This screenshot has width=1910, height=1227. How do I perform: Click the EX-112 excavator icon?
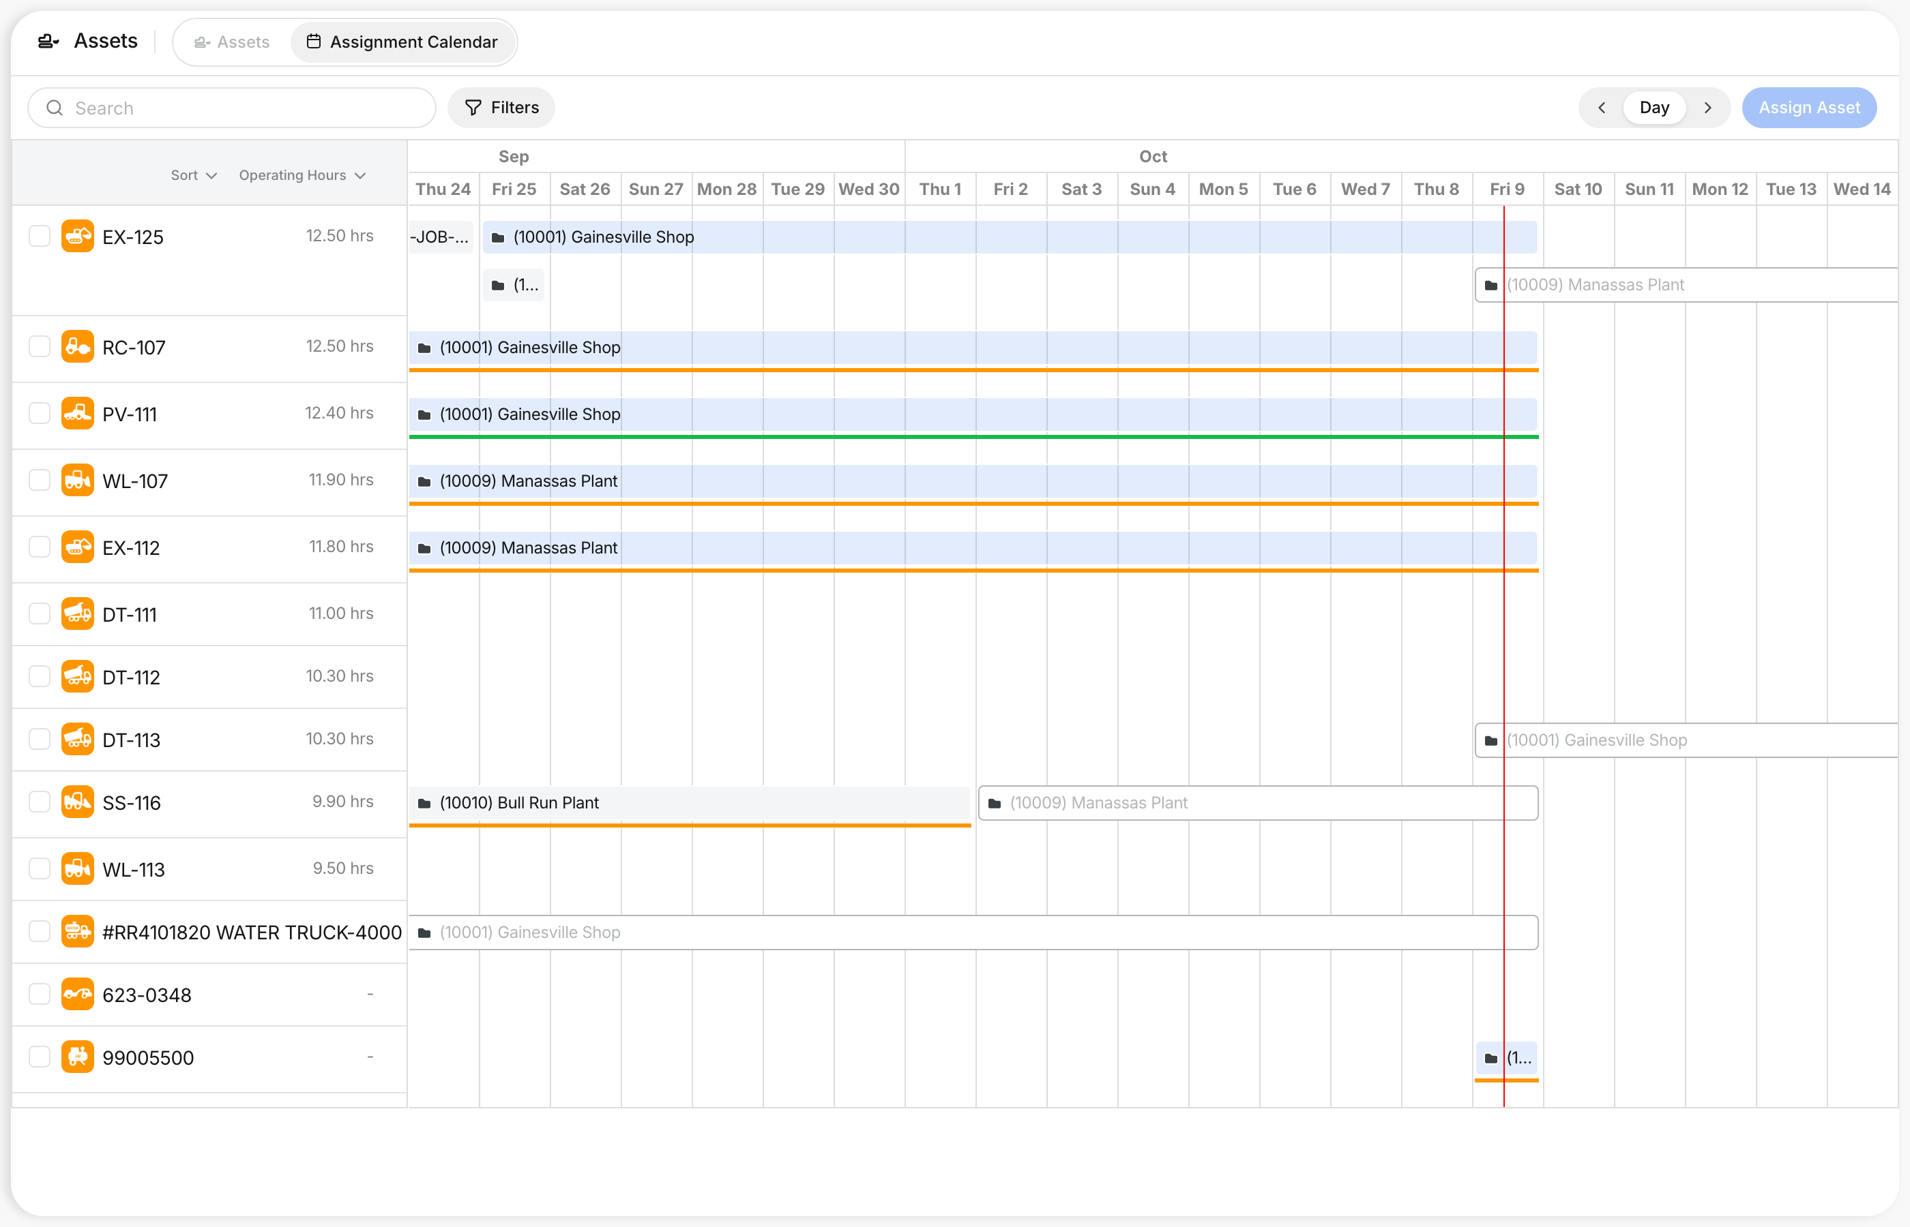(77, 547)
